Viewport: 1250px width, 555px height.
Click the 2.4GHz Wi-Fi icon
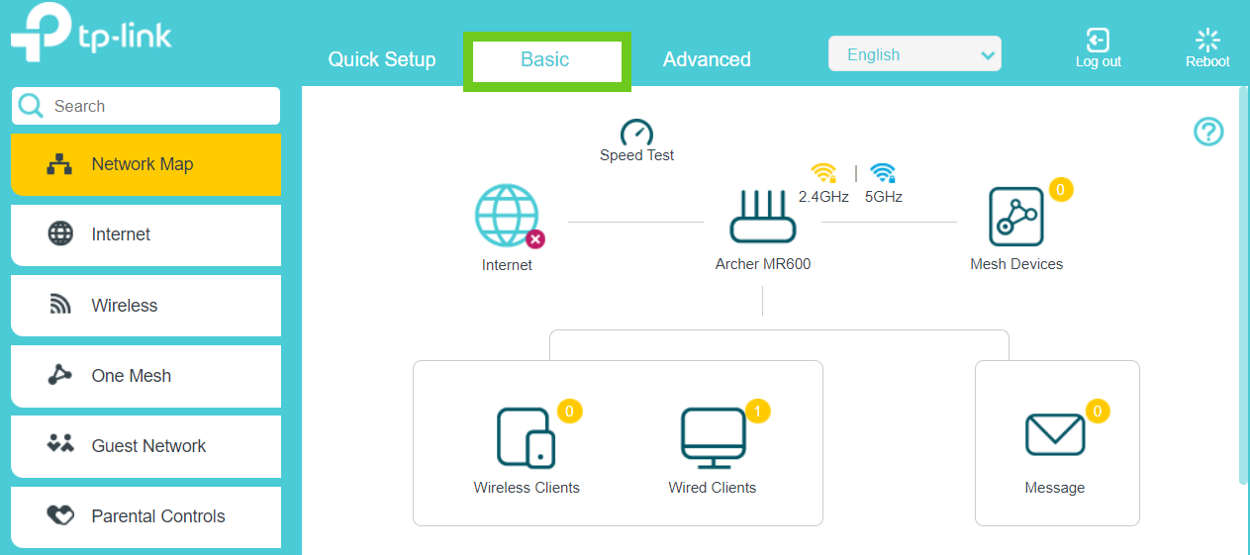click(x=823, y=173)
